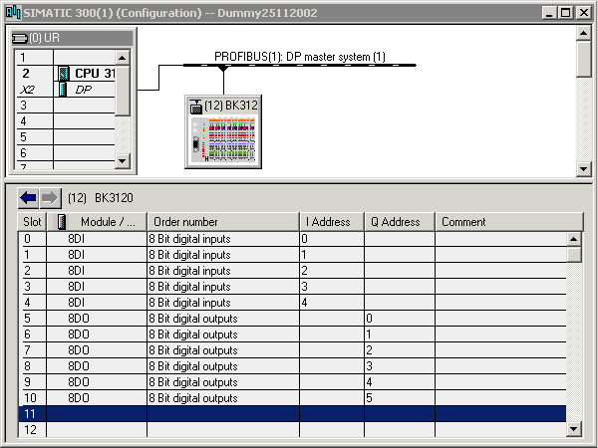Image resolution: width=598 pixels, height=448 pixels.
Task: Select empty slot 12 row
Action: click(x=292, y=430)
